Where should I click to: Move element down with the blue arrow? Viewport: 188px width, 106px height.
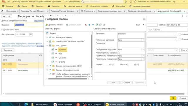93,25
